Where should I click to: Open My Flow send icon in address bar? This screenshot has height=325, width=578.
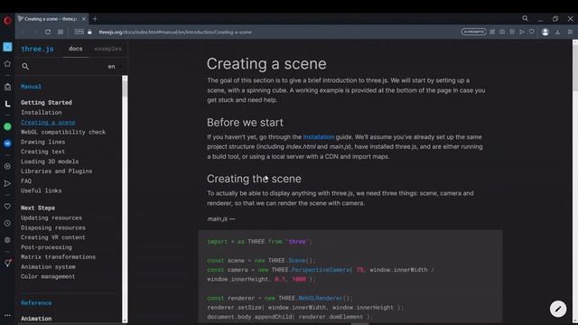coord(522,32)
